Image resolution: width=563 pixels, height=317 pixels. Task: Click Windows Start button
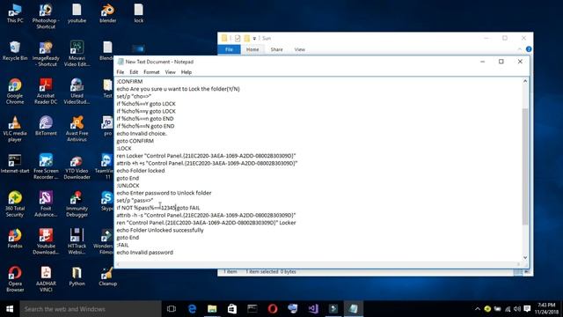10,309
